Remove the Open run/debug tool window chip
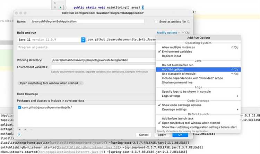Viewport: 260px width, 154px height. tap(80, 83)
